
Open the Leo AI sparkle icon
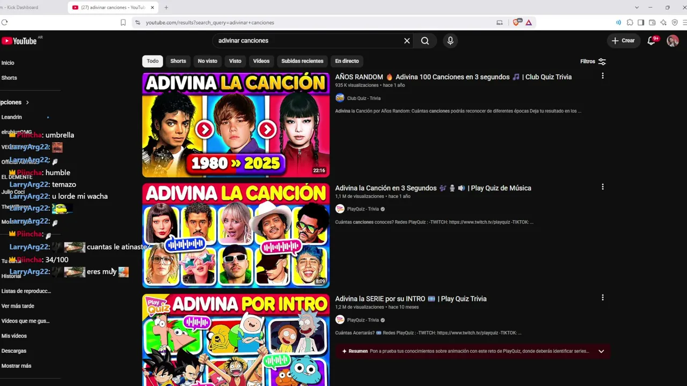pos(663,23)
